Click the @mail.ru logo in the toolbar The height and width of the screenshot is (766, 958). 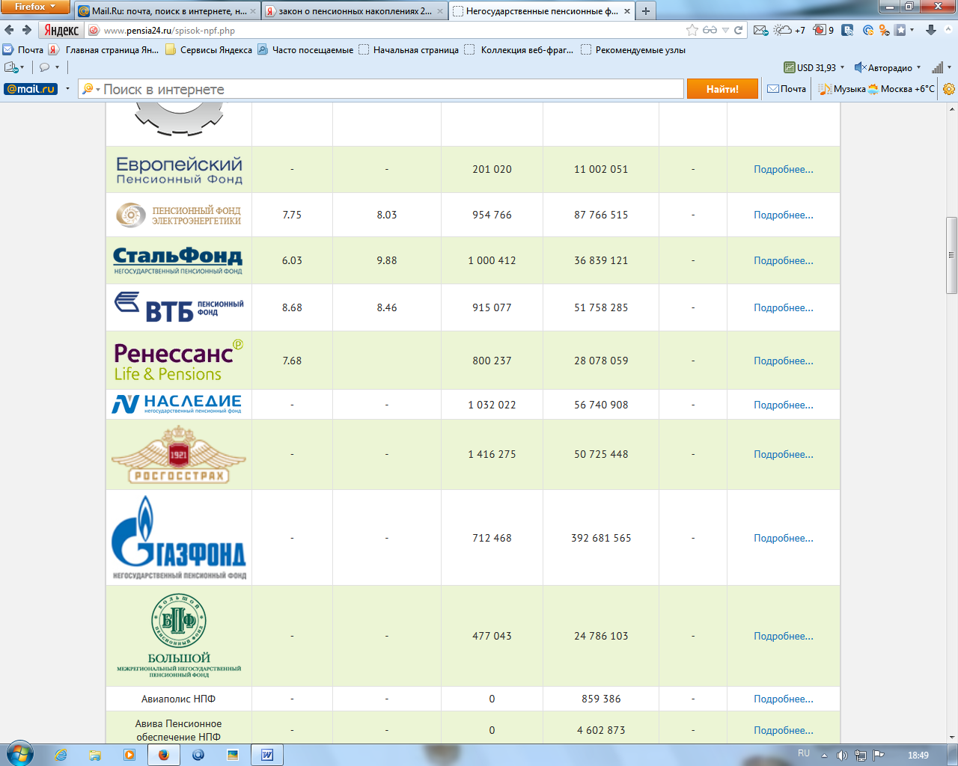[31, 89]
